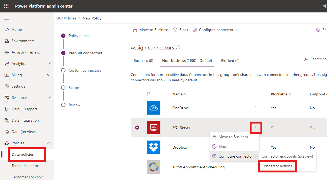
Task: Select the Scope wizard step circle
Action: coord(63,88)
